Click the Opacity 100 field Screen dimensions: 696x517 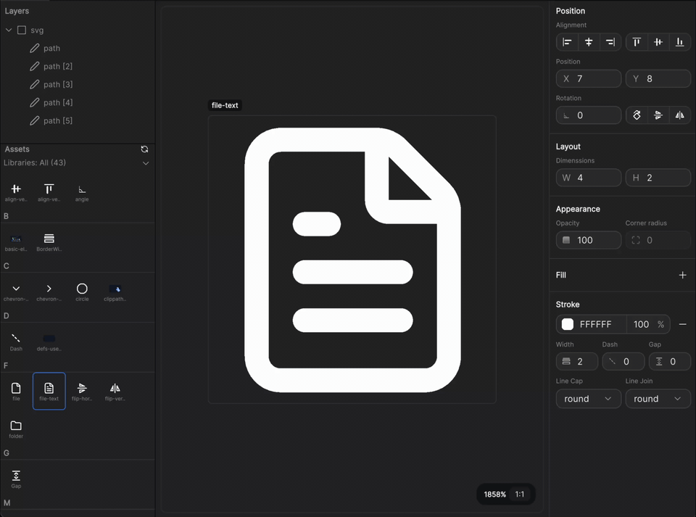point(588,240)
